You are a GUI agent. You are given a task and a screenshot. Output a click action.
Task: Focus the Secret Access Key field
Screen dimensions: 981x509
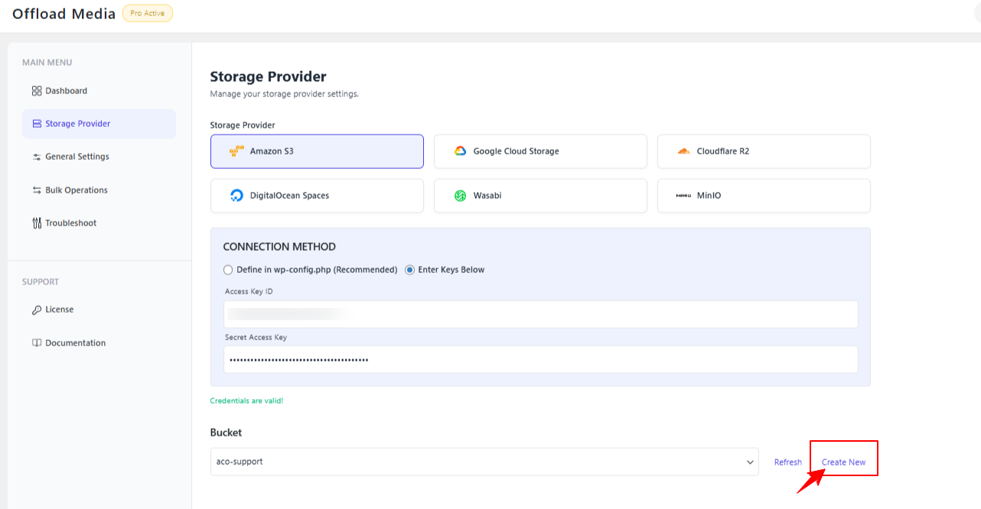click(540, 359)
